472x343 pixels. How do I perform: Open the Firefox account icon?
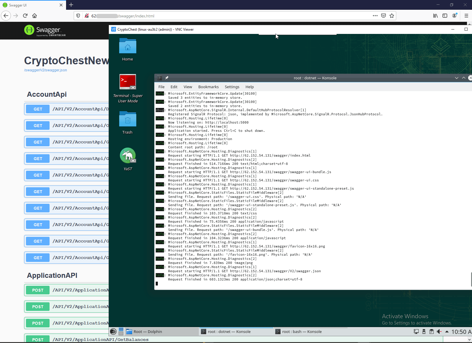coord(454,16)
